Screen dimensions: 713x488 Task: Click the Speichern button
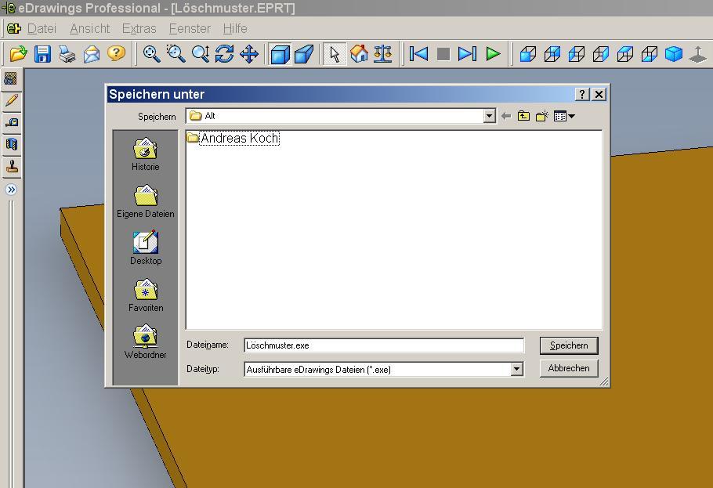point(569,345)
